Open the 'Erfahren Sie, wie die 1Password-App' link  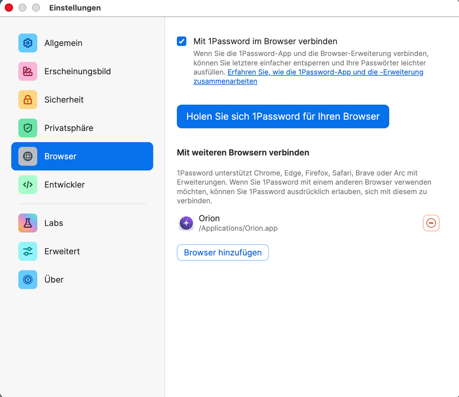click(x=325, y=72)
